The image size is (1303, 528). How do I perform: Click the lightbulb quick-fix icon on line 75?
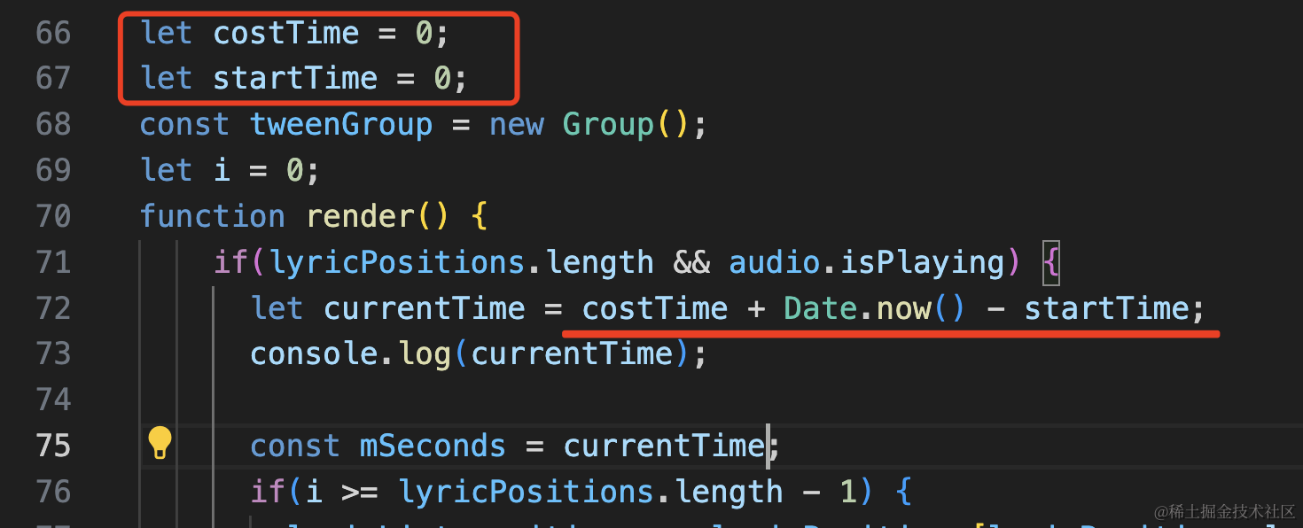[160, 443]
